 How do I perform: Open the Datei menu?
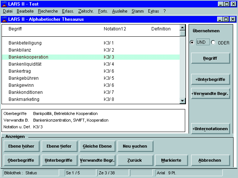point(8,11)
